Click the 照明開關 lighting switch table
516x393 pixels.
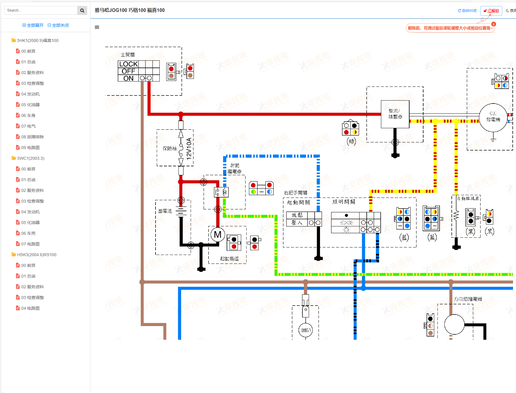[x=356, y=223]
